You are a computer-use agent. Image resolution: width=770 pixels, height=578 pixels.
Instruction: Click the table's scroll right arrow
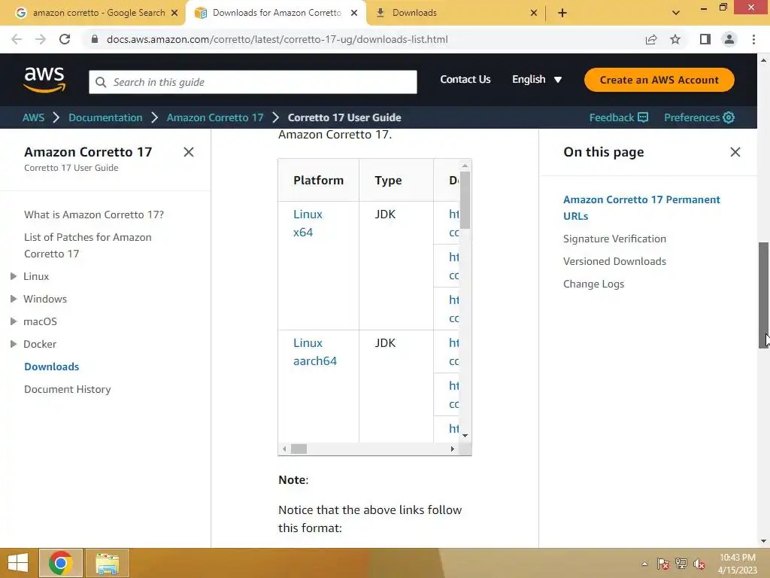(x=452, y=449)
